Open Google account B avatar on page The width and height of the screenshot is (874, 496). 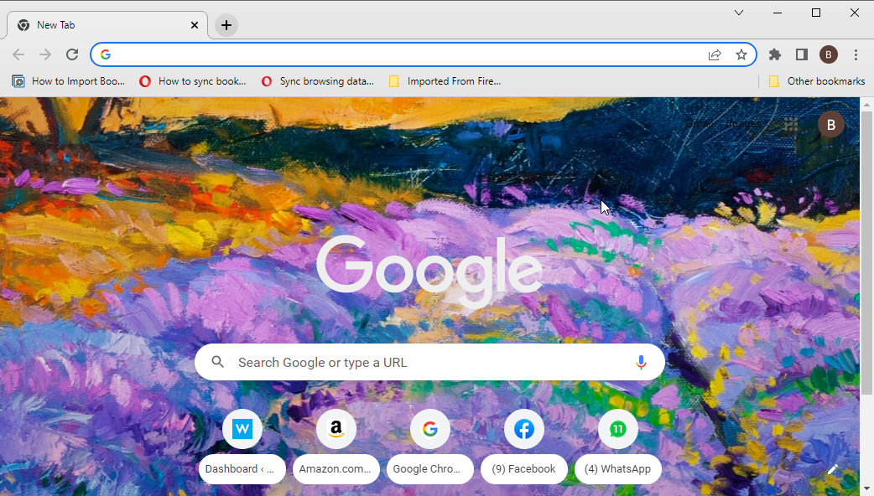[830, 125]
